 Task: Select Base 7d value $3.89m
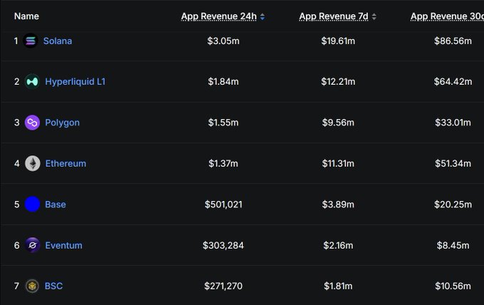[338, 205]
